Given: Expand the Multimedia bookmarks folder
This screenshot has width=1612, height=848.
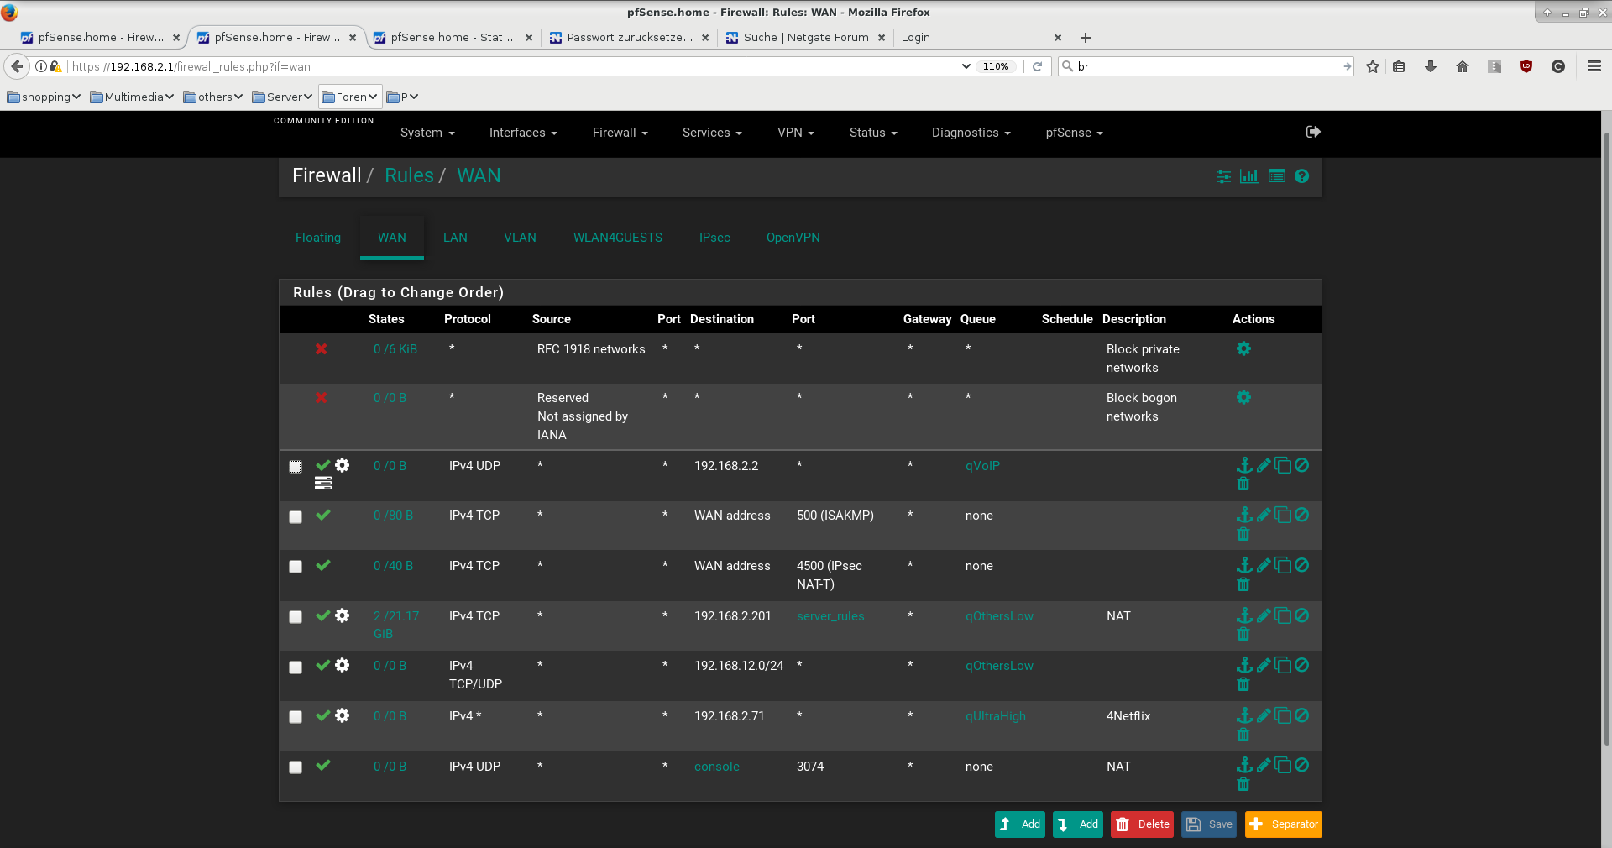Looking at the screenshot, I should pyautogui.click(x=132, y=97).
